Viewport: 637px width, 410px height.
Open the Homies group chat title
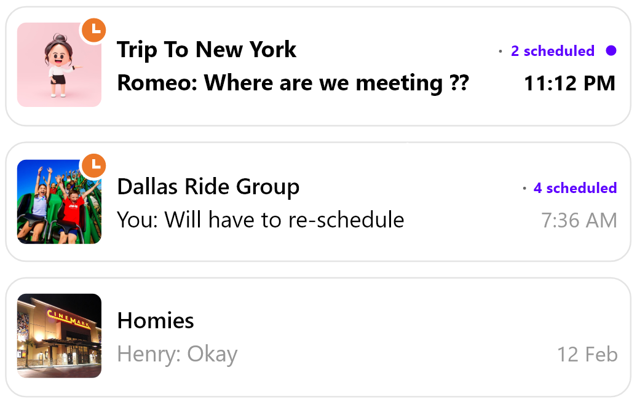155,321
